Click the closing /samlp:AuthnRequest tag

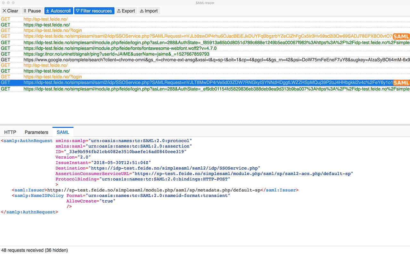point(30,212)
